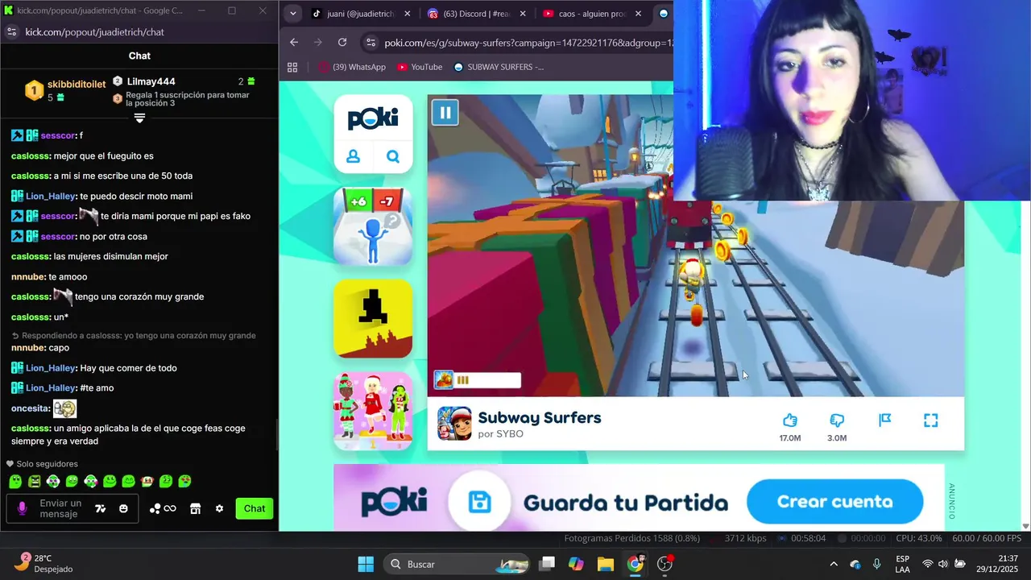Close the Discord tab
1031x580 pixels.
point(523,14)
